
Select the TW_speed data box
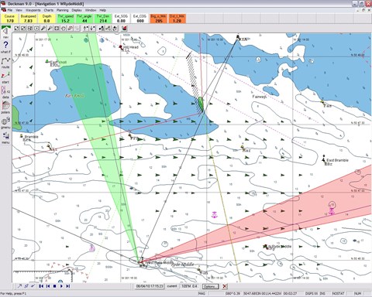point(65,19)
